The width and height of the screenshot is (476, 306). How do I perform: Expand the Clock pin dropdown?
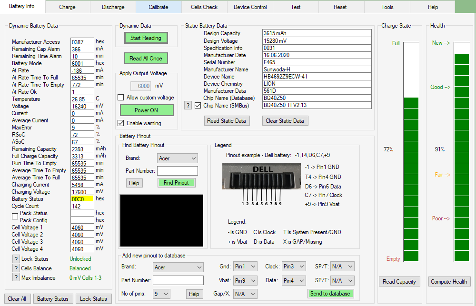coord(294,266)
